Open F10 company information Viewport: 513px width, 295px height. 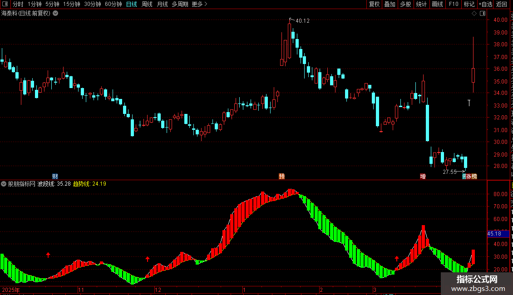pyautogui.click(x=454, y=4)
